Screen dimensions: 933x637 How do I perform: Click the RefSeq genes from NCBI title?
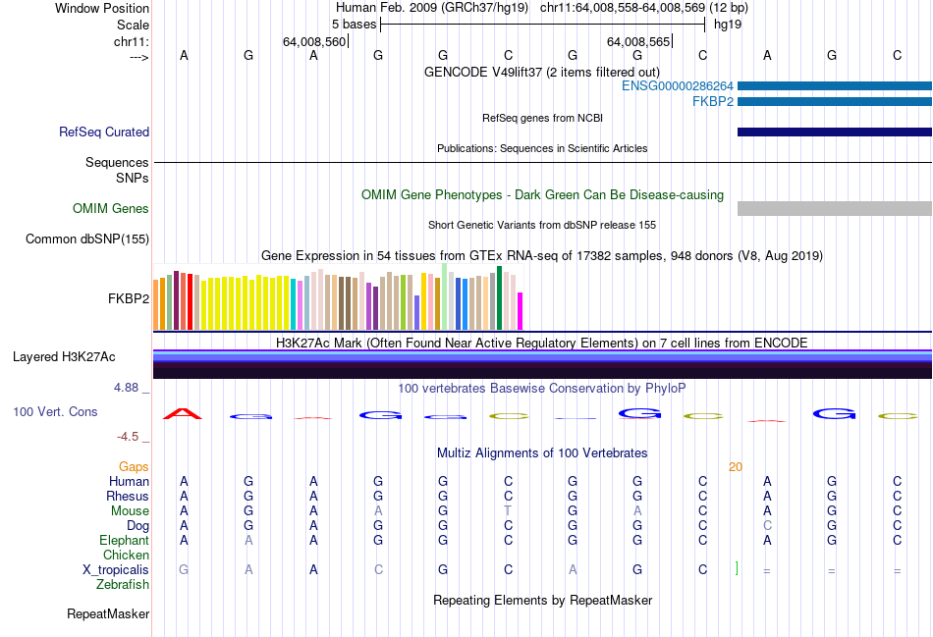point(542,118)
